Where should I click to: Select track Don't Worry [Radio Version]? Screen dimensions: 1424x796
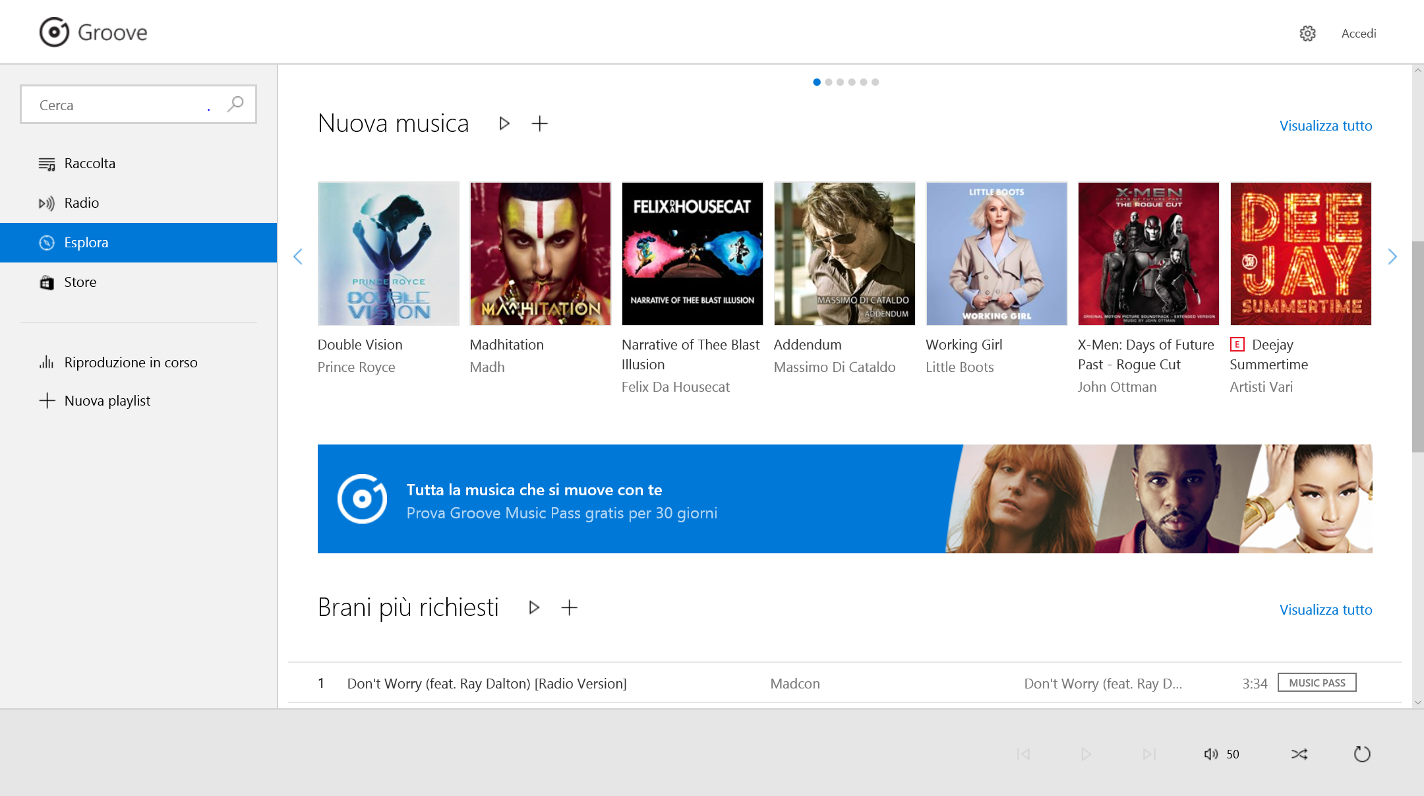487,684
